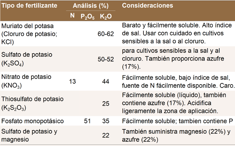
Task: Click the 'Muriato del potasa' fertilizer name
Action: 27,26
